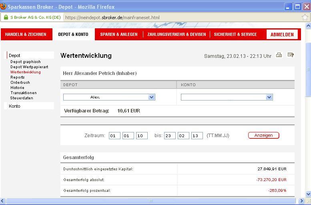311x205 pixels.
Task: Open the Handeln & Zeichnen menu
Action: tap(26, 34)
